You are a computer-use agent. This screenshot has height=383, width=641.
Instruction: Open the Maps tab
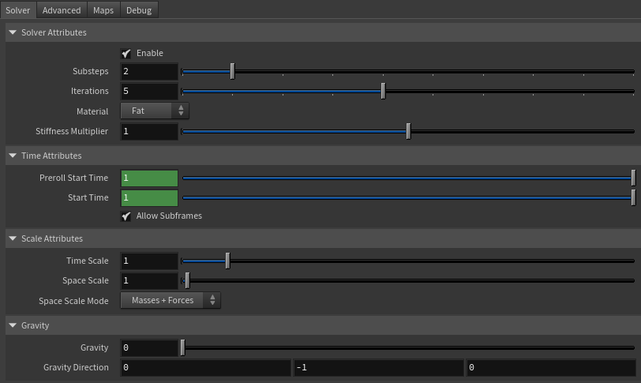[103, 9]
